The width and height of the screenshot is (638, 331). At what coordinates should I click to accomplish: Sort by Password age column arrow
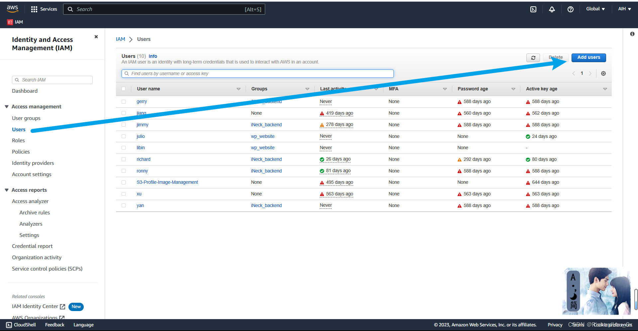coord(513,89)
